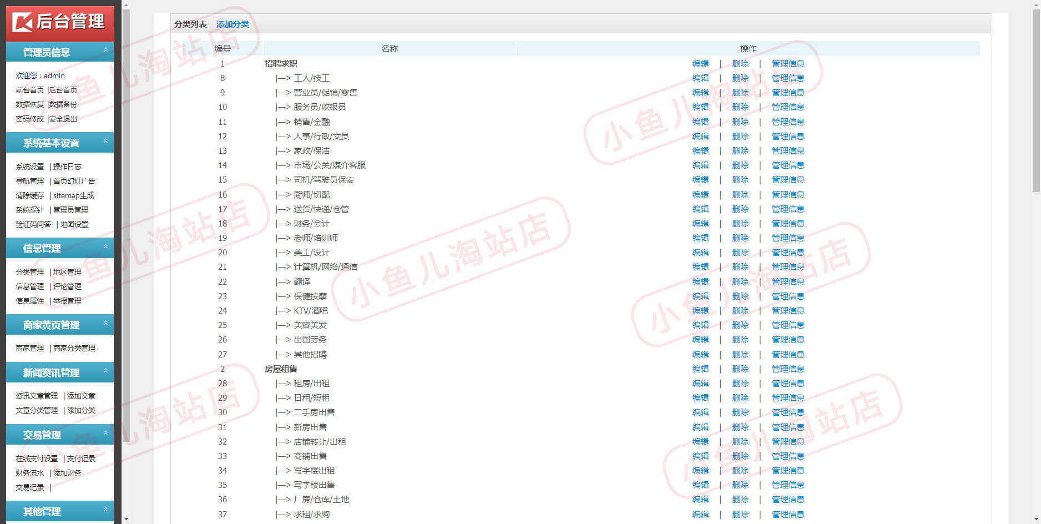Collapse the 新闻资讯管理 section chevron

point(105,371)
